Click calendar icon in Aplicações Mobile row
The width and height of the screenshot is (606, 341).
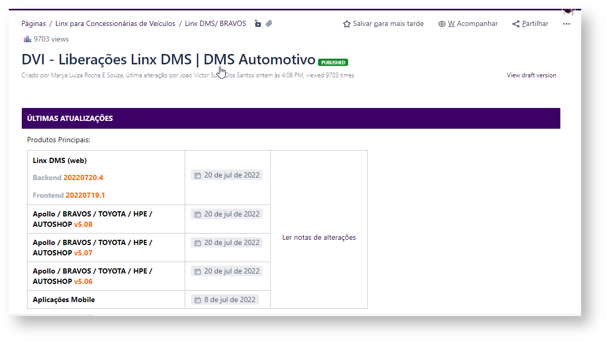[x=198, y=300]
